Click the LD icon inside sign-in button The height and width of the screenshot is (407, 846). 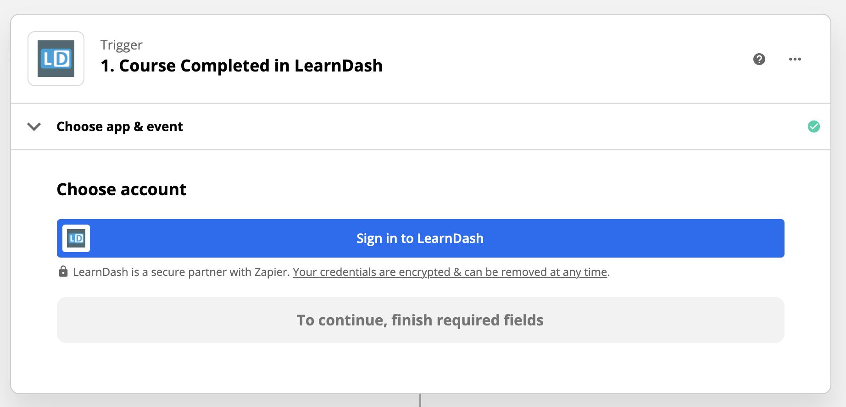[x=76, y=238]
